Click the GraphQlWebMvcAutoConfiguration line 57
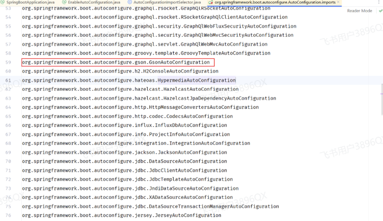383x221 pixels. tap(145, 44)
